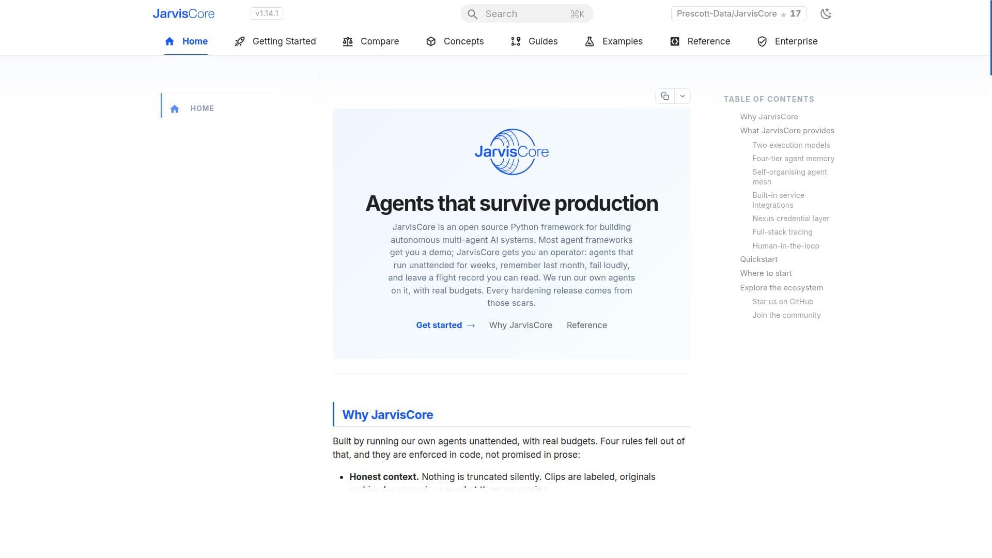Click the Reference code icon
The image size is (992, 558).
[x=675, y=41]
